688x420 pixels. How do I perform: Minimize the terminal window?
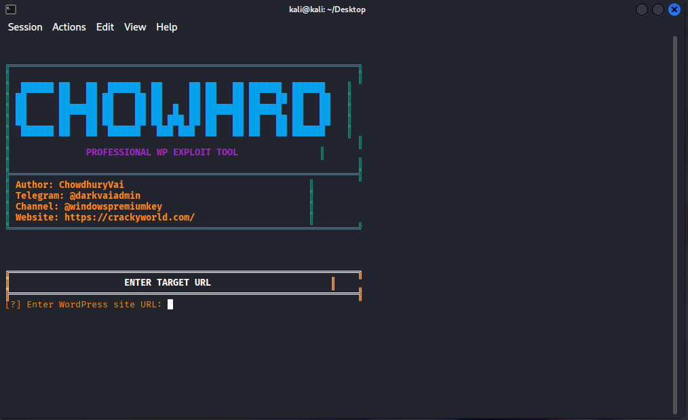pyautogui.click(x=641, y=9)
